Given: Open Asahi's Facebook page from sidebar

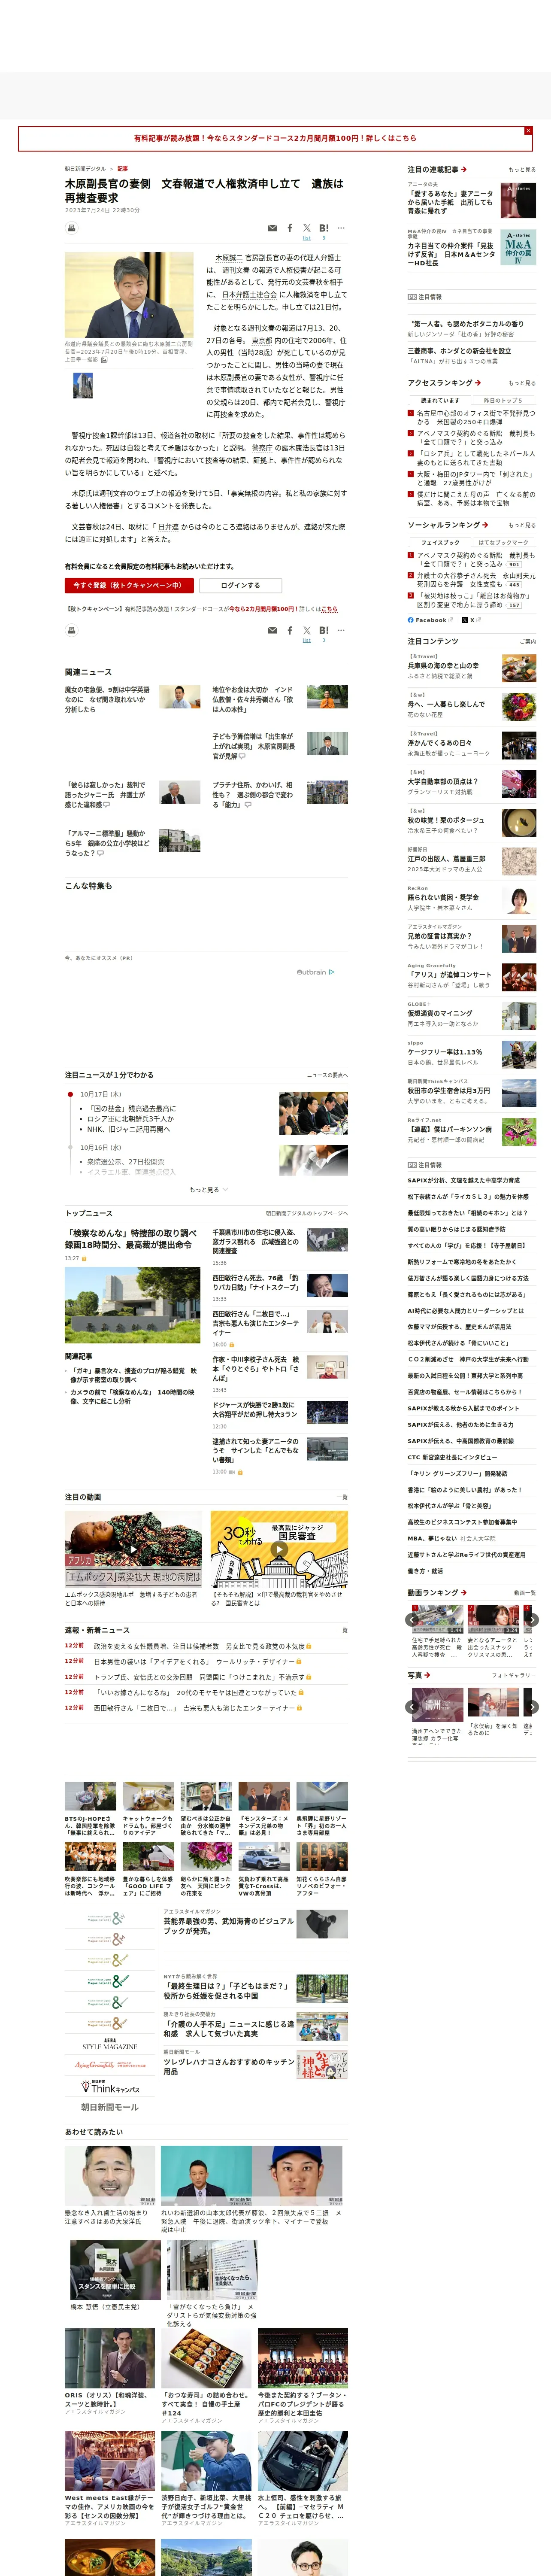Looking at the screenshot, I should [430, 620].
